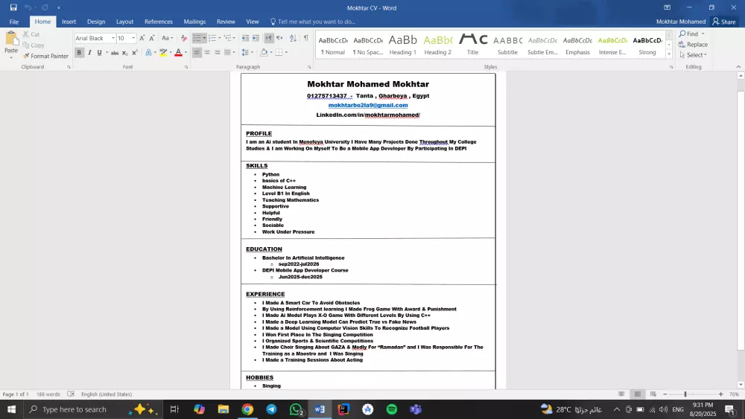Image resolution: width=745 pixels, height=419 pixels.
Task: Click English (United States) language indicator
Action: 107,394
